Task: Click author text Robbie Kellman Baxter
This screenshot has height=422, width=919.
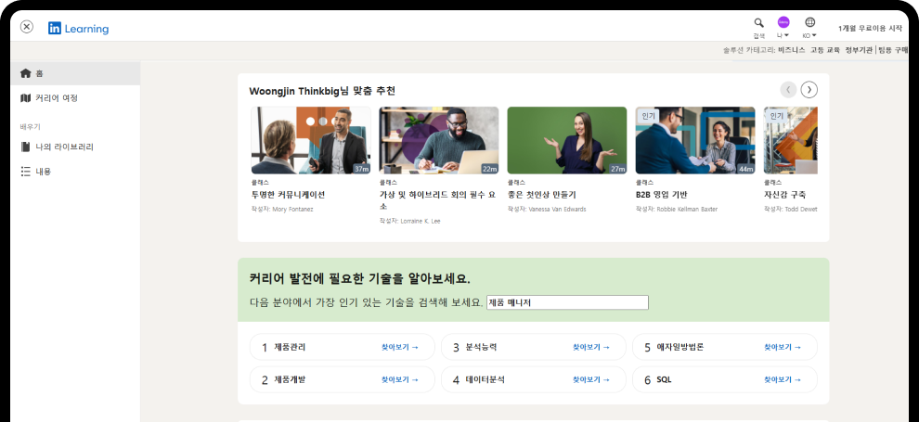Action: (x=687, y=209)
